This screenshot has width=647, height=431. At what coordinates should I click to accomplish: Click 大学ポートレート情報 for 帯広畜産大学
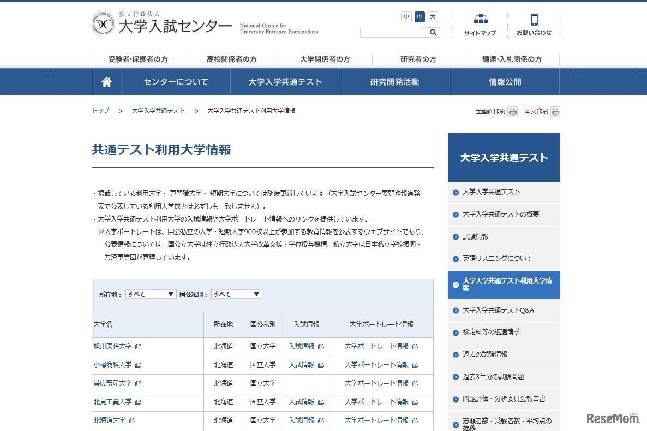pyautogui.click(x=378, y=383)
